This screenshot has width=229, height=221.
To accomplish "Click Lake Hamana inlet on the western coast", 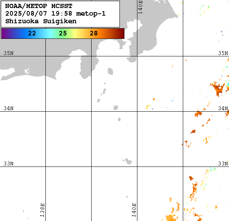I will point(27,71).
